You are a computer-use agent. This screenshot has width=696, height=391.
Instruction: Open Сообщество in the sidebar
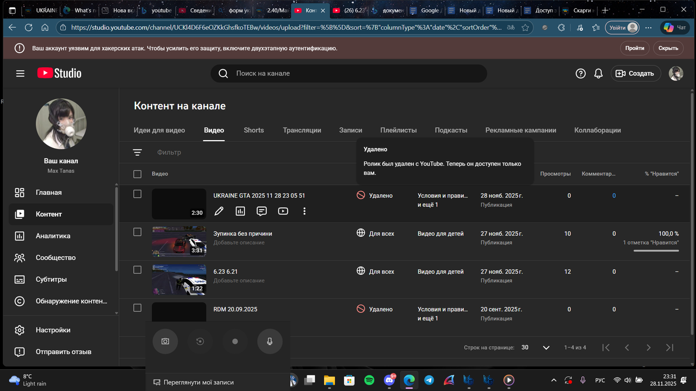[x=61, y=258]
